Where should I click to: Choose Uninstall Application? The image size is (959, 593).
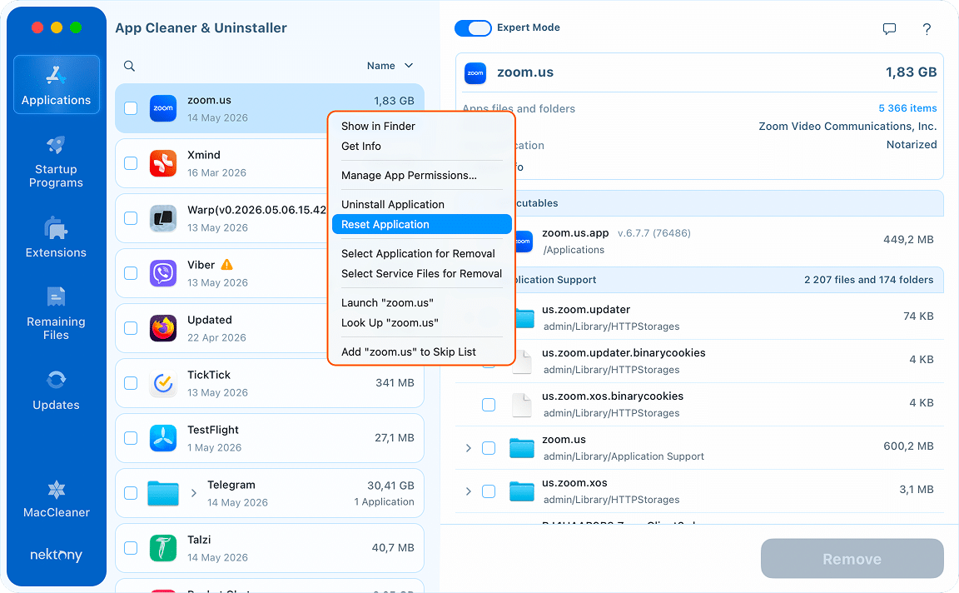pyautogui.click(x=421, y=204)
